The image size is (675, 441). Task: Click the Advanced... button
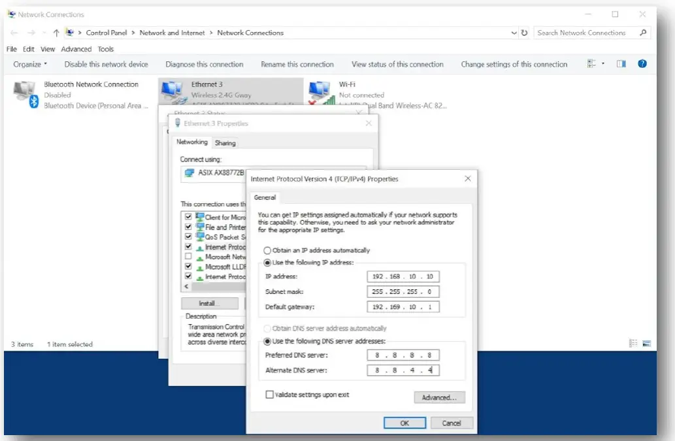coord(439,397)
